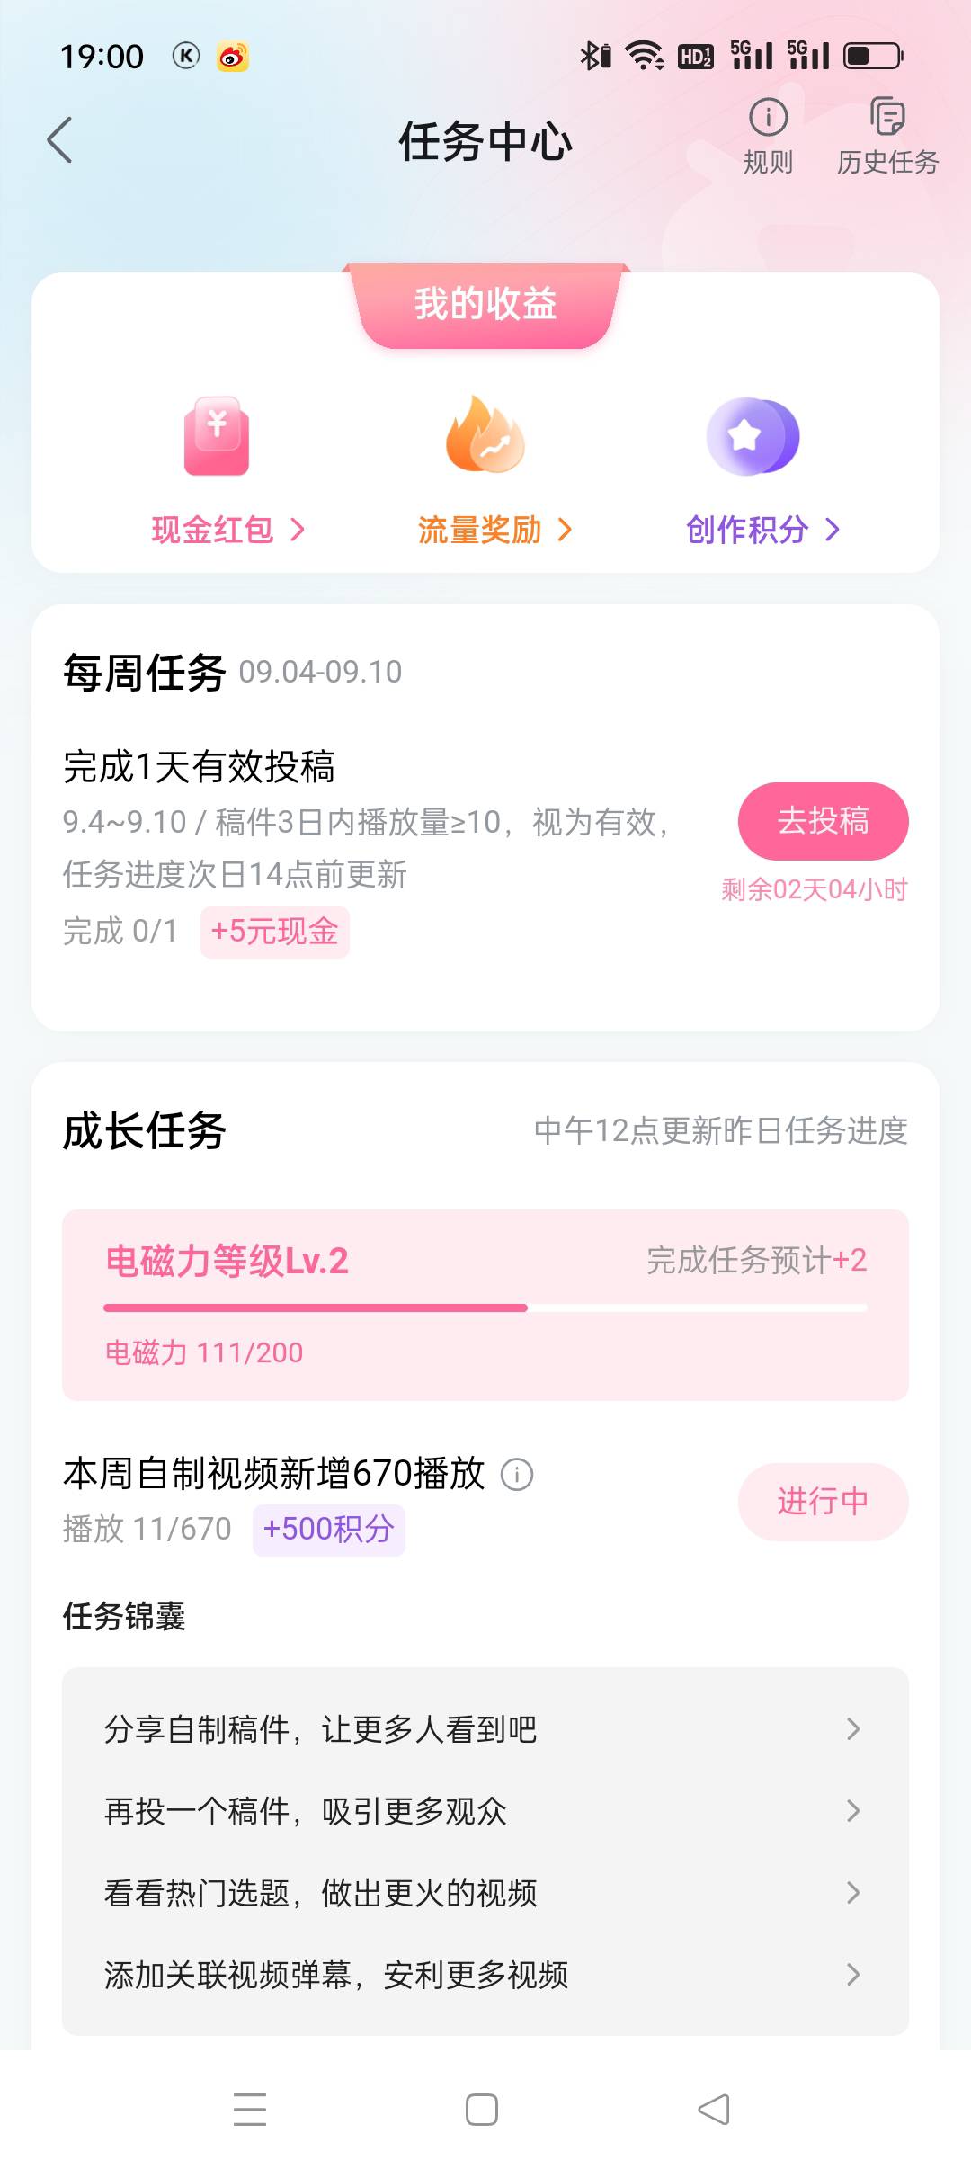Image resolution: width=971 pixels, height=2169 pixels.
Task: Tap the purple star creation points icon
Action: [753, 436]
